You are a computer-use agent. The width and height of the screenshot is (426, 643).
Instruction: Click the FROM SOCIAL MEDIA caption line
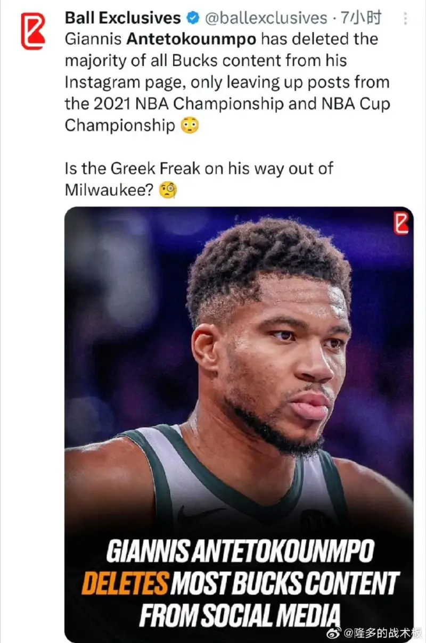239,614
